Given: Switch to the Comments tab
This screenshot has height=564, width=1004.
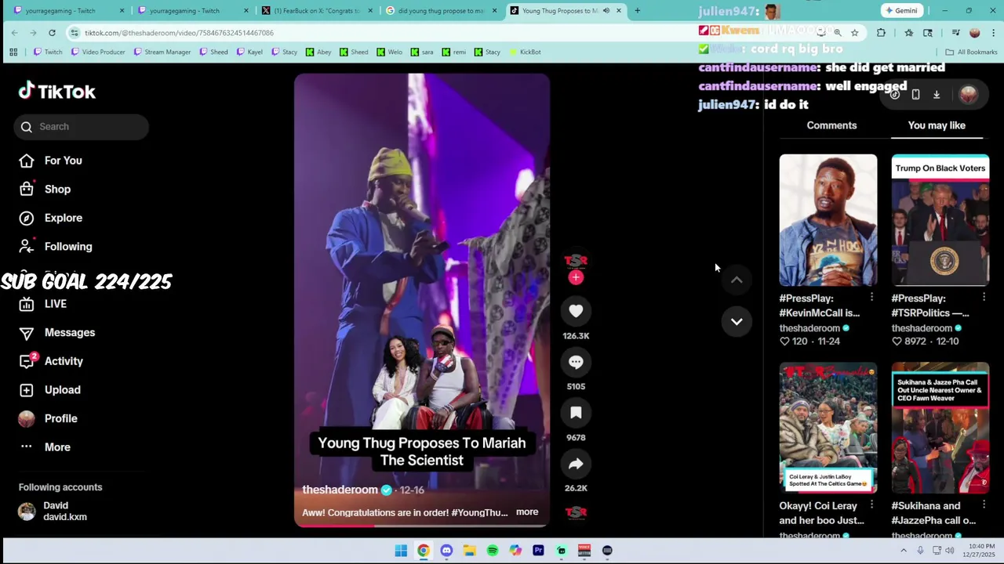Looking at the screenshot, I should pos(831,125).
